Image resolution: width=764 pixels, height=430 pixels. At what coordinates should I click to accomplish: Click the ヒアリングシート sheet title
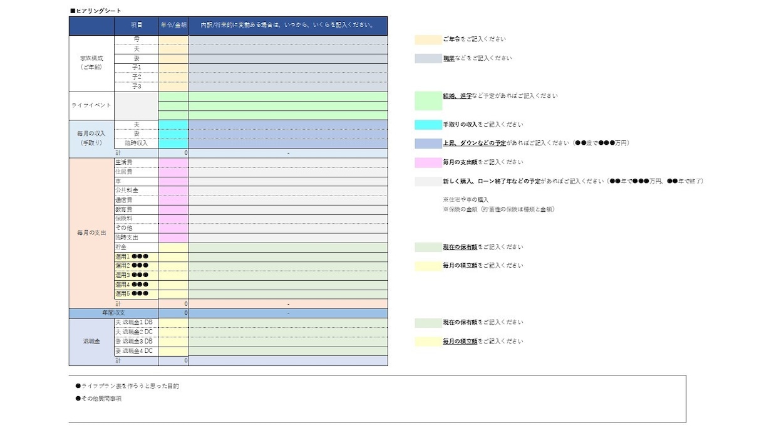click(96, 11)
